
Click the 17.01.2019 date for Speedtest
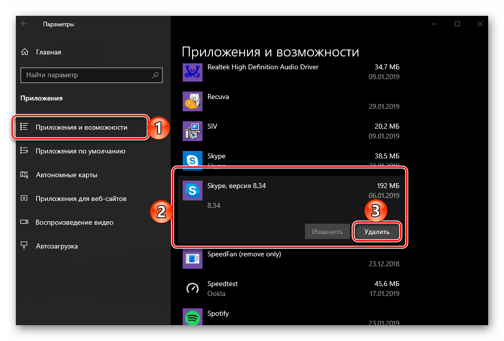(384, 293)
